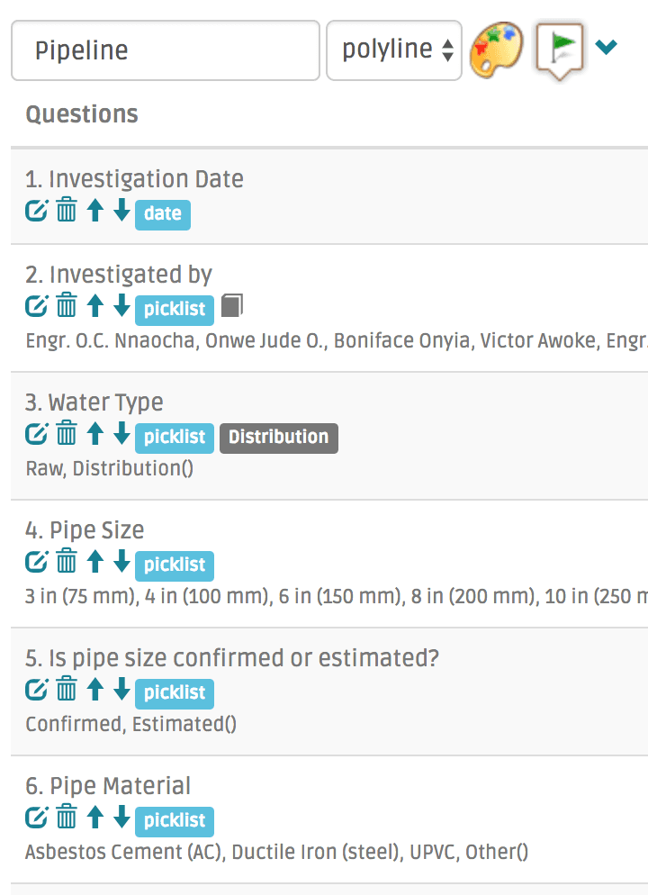
Task: Open the color palette icon
Action: coord(496,50)
